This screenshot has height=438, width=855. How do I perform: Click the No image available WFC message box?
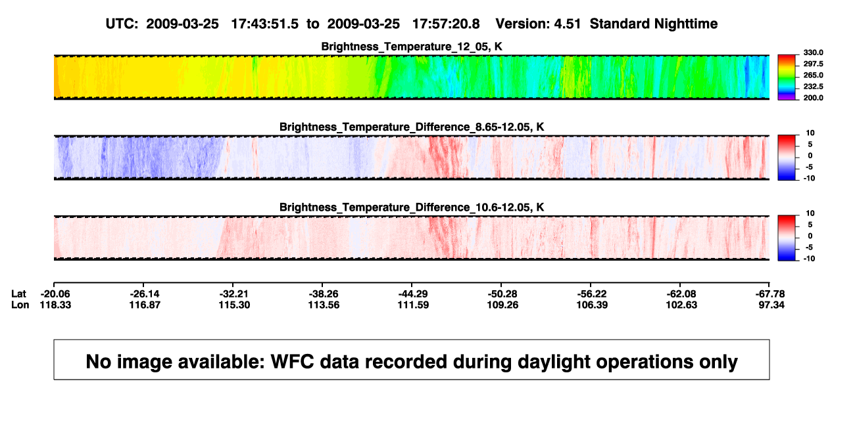pyautogui.click(x=412, y=359)
